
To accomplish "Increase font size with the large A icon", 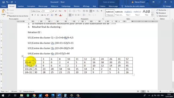I will coord(53,11).
